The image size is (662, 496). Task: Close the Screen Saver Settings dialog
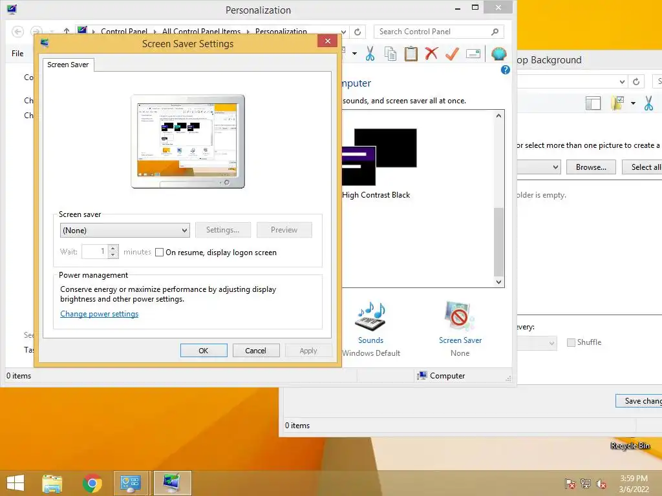click(x=327, y=41)
